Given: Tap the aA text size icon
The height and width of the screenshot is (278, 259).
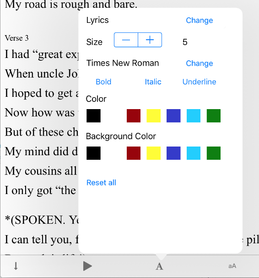Looking at the screenshot, I should tap(232, 266).
